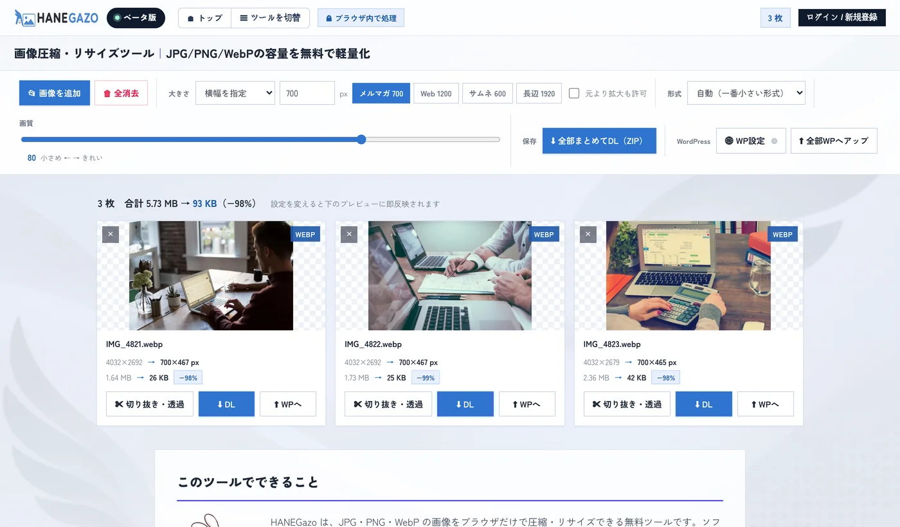Viewport: 900px width, 527px height.
Task: Send IMG_4821.webp with WPへ button
Action: 288,404
